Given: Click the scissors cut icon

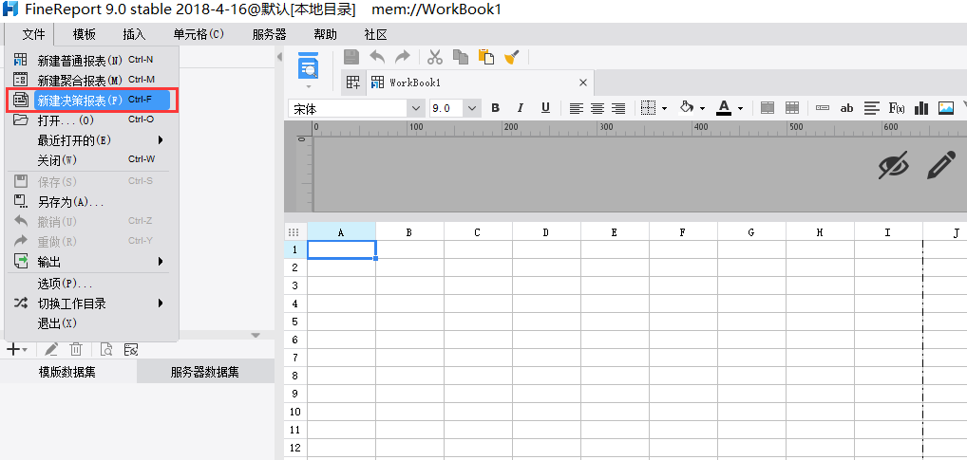Looking at the screenshot, I should pyautogui.click(x=435, y=57).
